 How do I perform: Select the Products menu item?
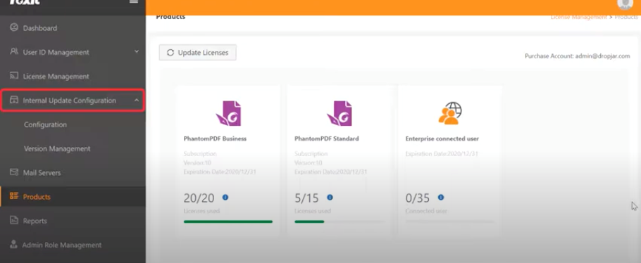click(x=73, y=197)
